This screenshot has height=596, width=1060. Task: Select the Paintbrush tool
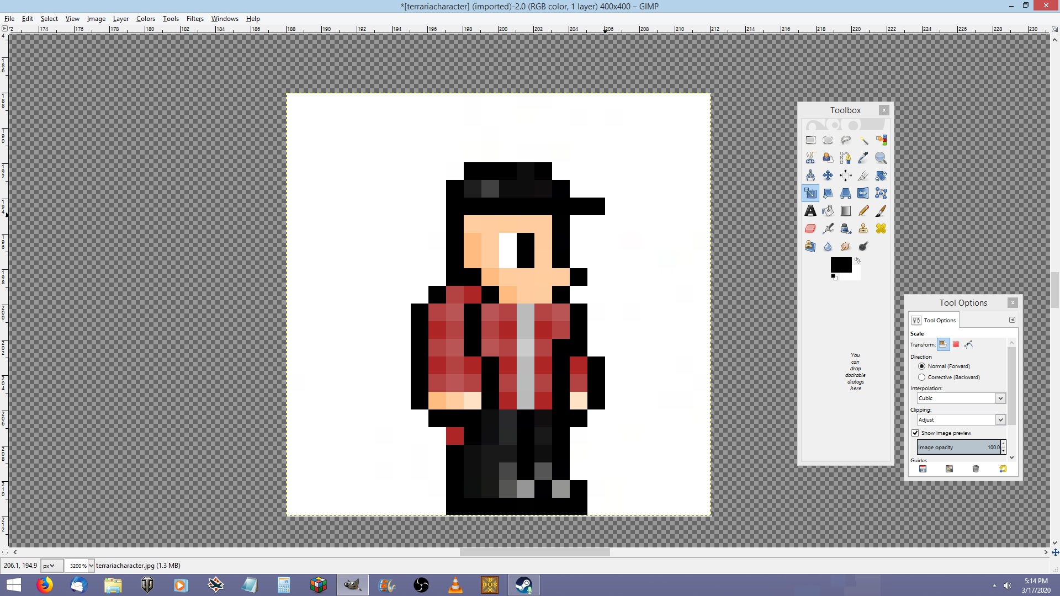[881, 211]
